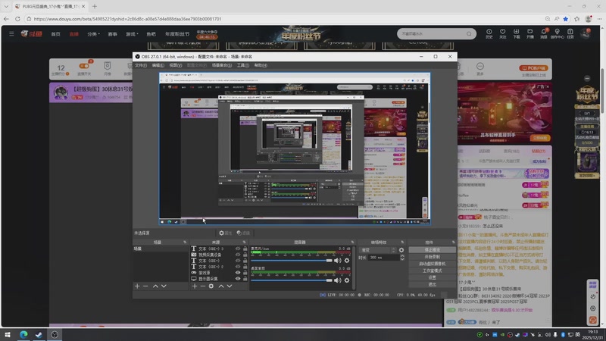Expand Douyu 游戏 dropdown in nav bar
This screenshot has height=341, width=606.
[132, 34]
